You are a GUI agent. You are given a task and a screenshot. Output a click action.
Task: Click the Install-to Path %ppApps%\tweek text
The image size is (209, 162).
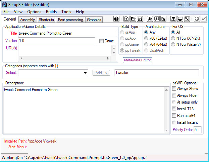(x=42, y=141)
